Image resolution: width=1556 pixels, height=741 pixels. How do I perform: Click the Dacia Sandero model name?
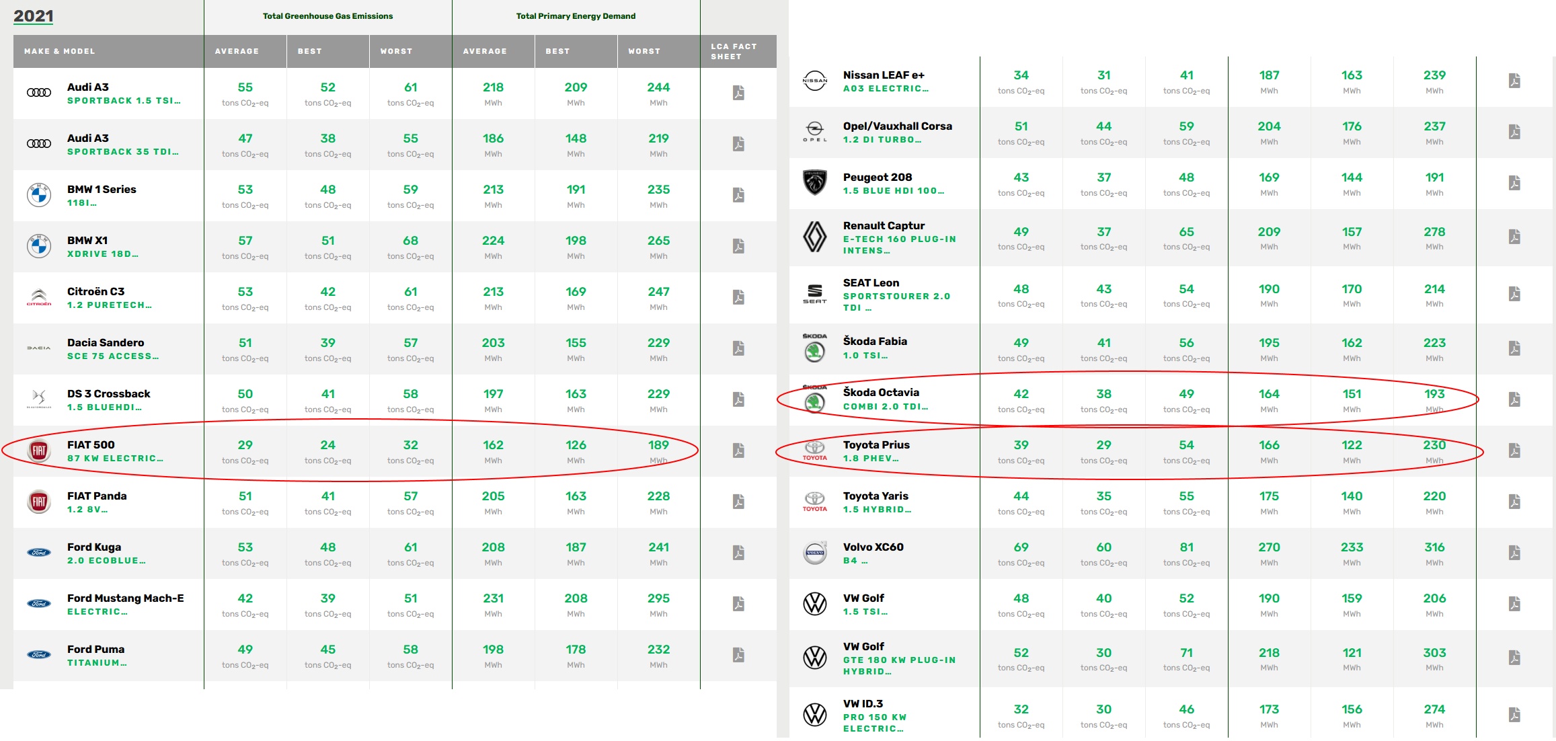106,342
